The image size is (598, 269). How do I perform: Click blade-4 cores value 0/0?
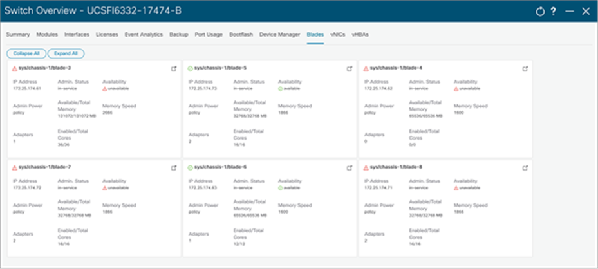pos(413,145)
